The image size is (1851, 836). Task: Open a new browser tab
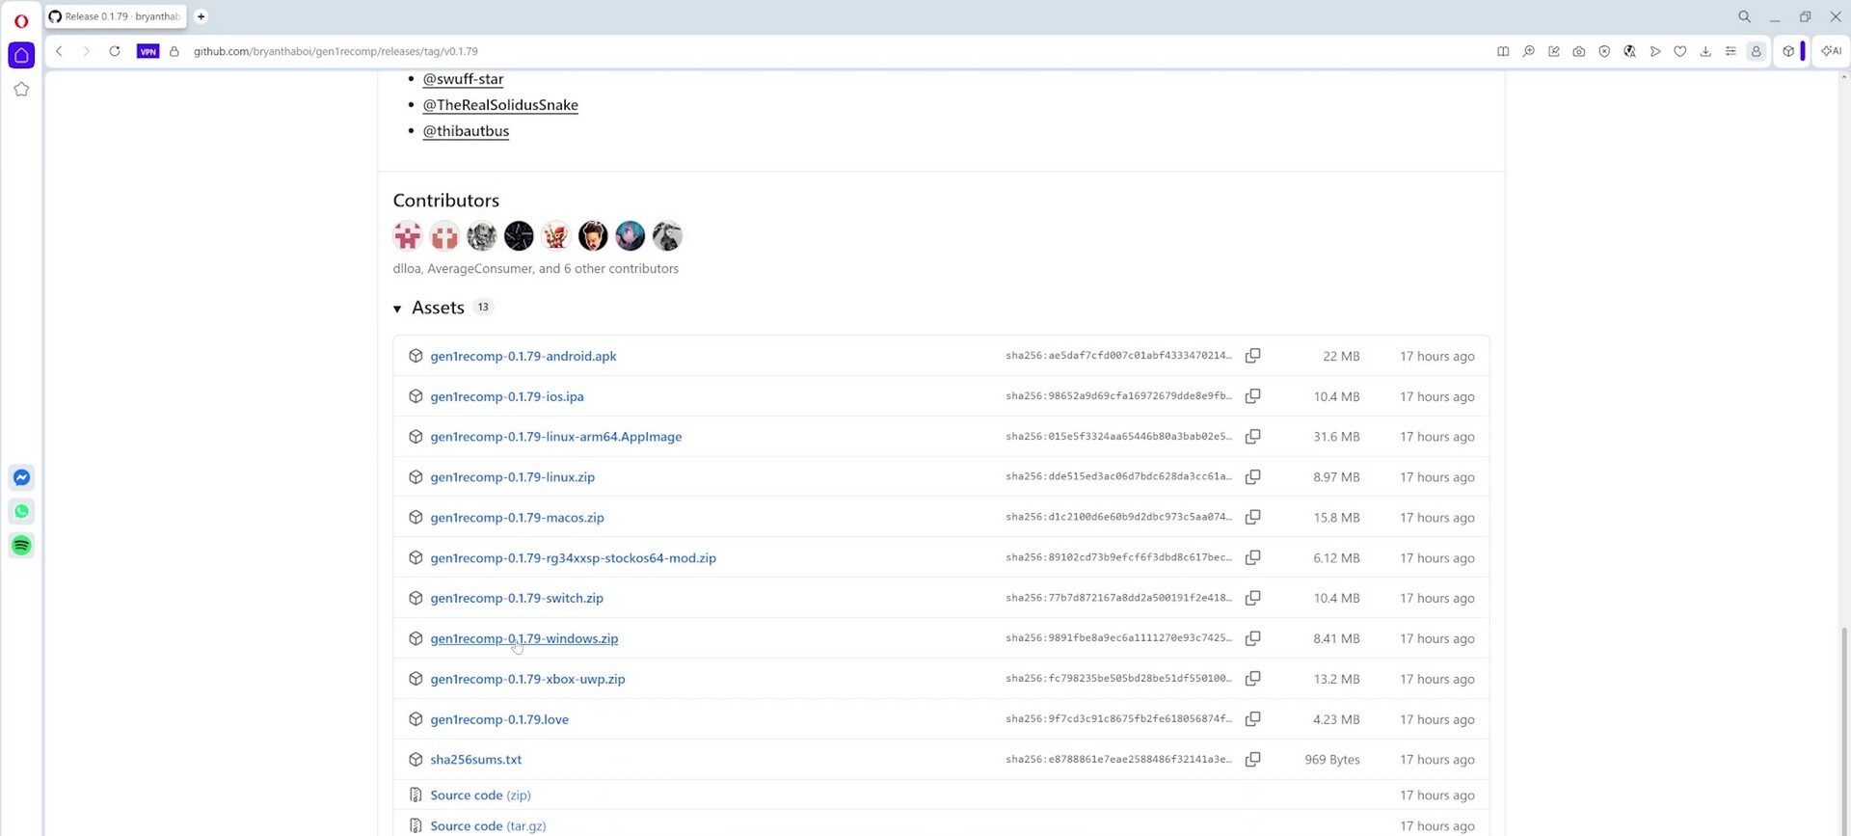click(201, 16)
